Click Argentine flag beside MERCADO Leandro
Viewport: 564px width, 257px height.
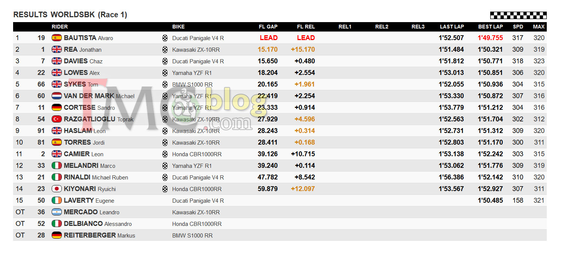point(57,212)
